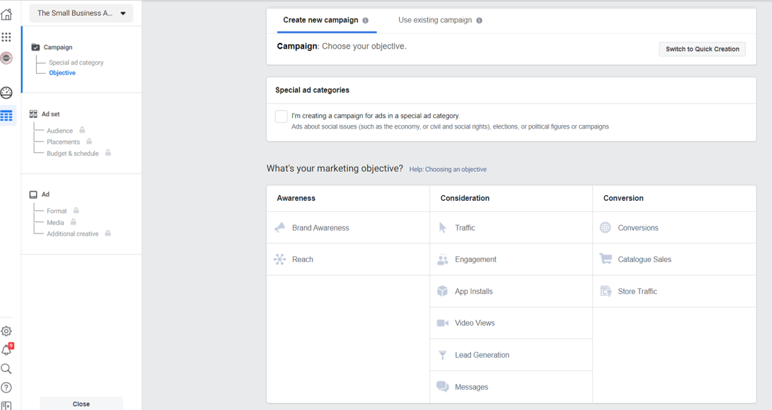Open the all tools grid icon
772x410 pixels.
(x=6, y=37)
